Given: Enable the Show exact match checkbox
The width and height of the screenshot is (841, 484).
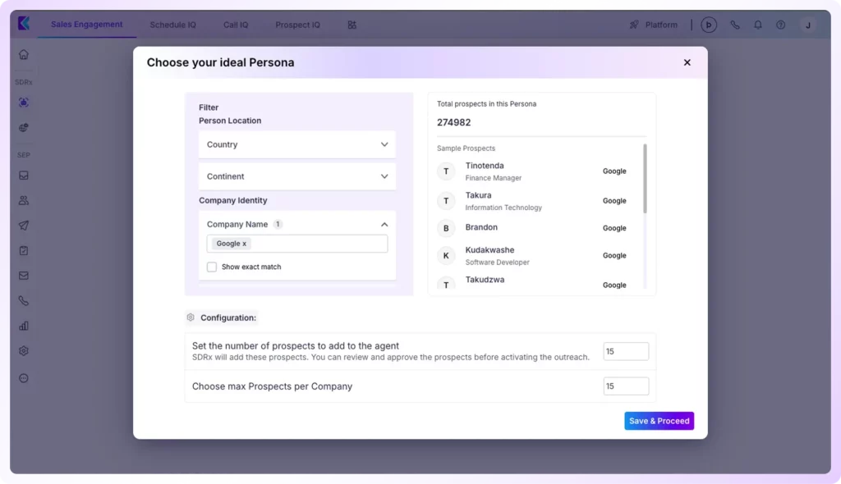Looking at the screenshot, I should coord(212,267).
